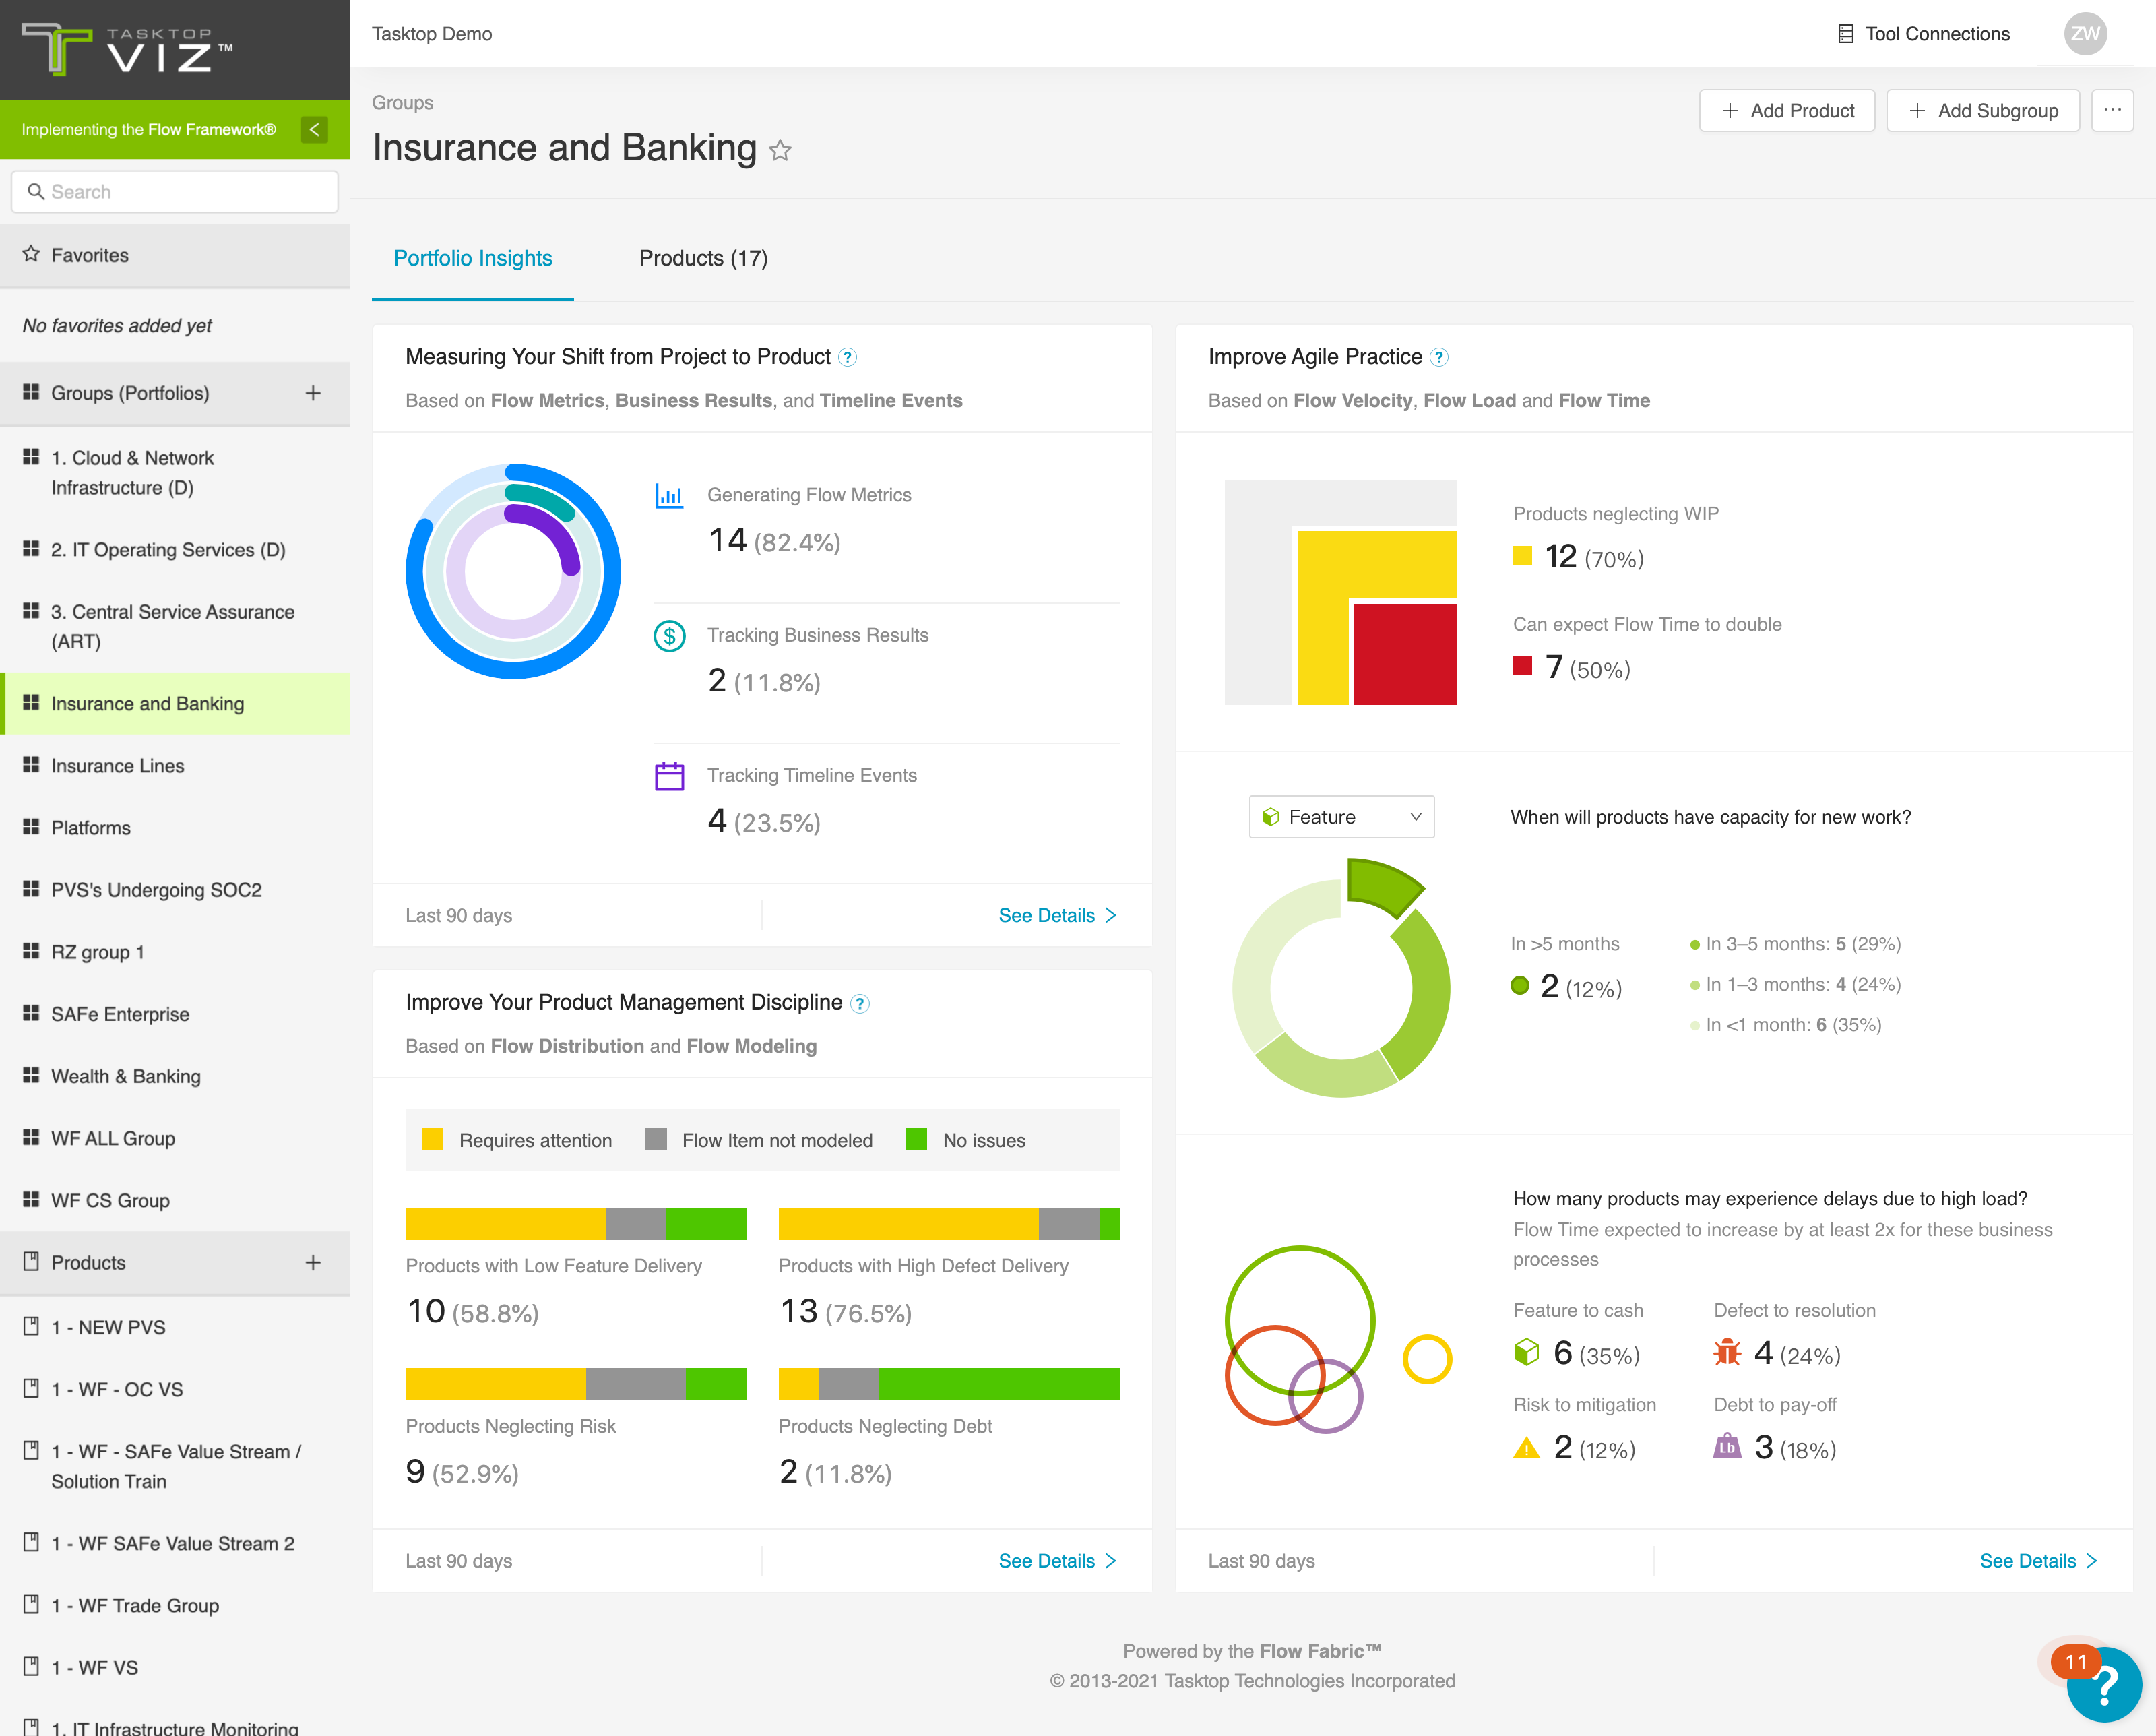This screenshot has width=2156, height=1736.
Task: Click the Search input field
Action: tap(175, 192)
